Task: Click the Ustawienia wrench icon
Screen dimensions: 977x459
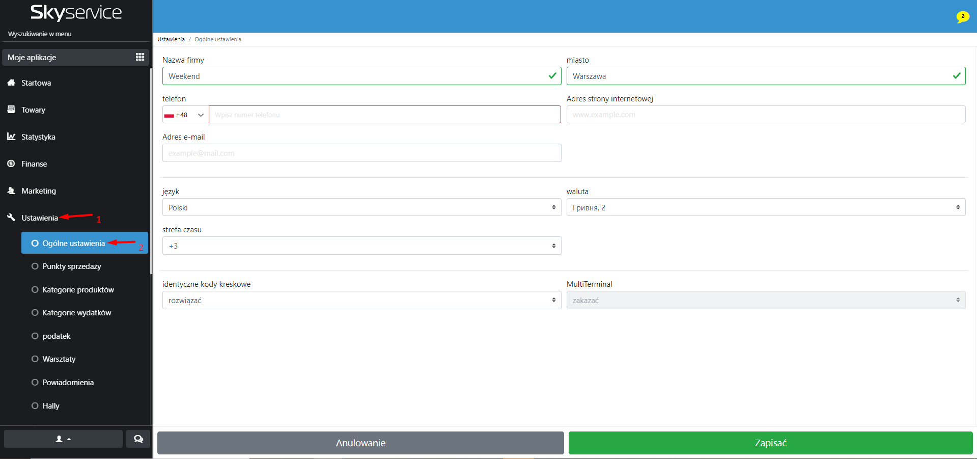Action: [11, 218]
